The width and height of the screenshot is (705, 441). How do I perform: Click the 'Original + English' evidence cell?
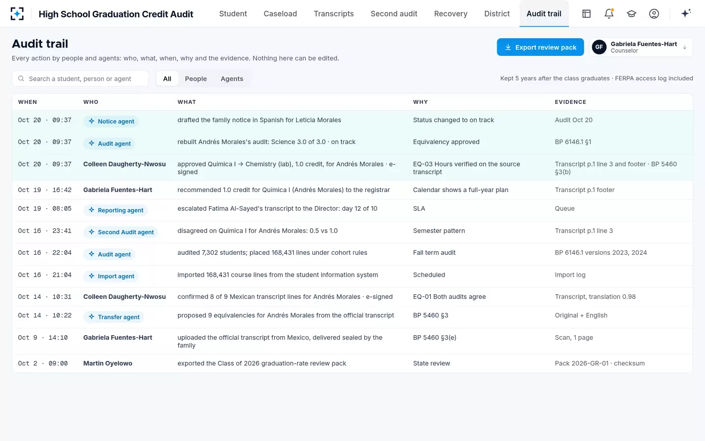click(581, 316)
